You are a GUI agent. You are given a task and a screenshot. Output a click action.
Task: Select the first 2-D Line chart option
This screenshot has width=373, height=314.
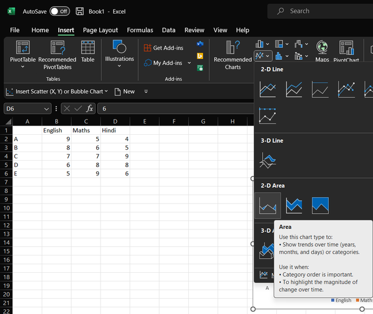coord(267,89)
